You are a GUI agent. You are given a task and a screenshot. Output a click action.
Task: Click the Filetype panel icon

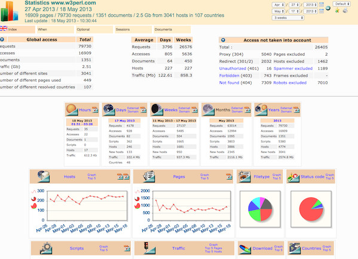pyautogui.click(x=244, y=176)
